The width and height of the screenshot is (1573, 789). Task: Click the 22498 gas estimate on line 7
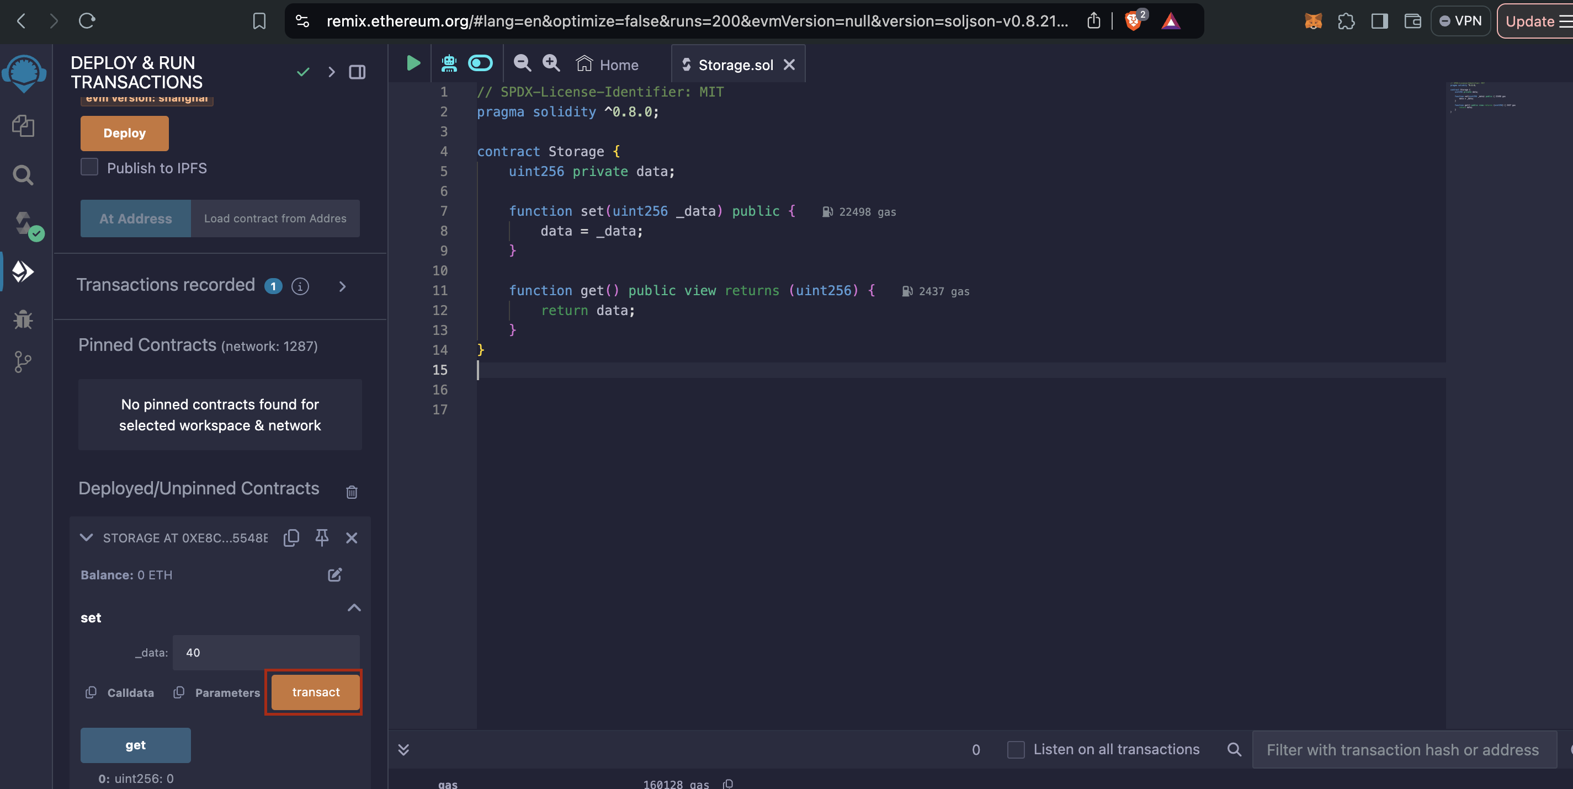859,212
